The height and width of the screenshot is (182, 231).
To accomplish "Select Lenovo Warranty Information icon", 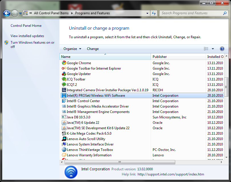I will pyautogui.click(x=64, y=155).
